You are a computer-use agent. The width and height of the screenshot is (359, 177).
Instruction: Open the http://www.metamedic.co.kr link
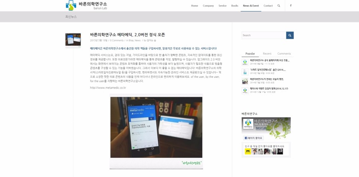coord(108,88)
